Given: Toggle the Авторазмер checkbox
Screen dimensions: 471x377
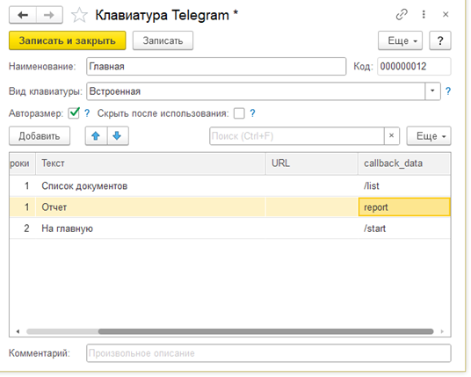Looking at the screenshot, I should click(74, 113).
